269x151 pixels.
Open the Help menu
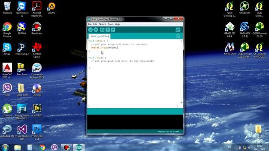pyautogui.click(x=117, y=24)
